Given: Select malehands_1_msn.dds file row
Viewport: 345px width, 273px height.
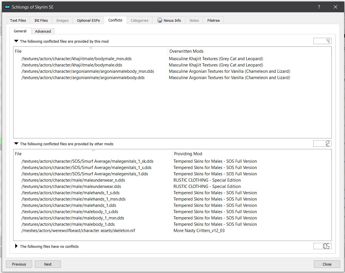Looking at the screenshot, I should (x=172, y=199).
